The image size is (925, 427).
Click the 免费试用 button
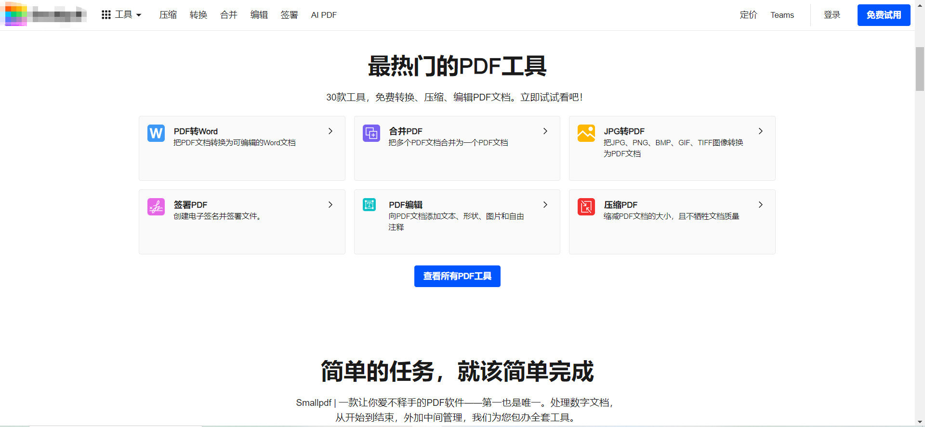coord(884,15)
